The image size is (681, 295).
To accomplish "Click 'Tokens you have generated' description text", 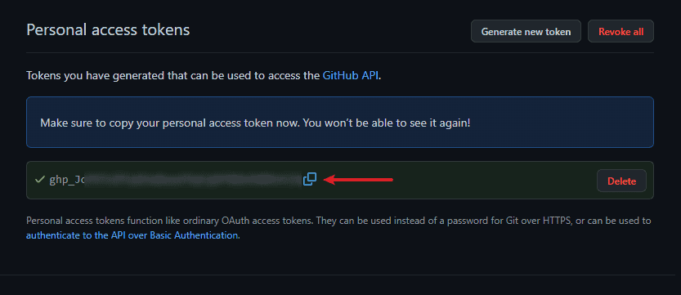I will [204, 76].
